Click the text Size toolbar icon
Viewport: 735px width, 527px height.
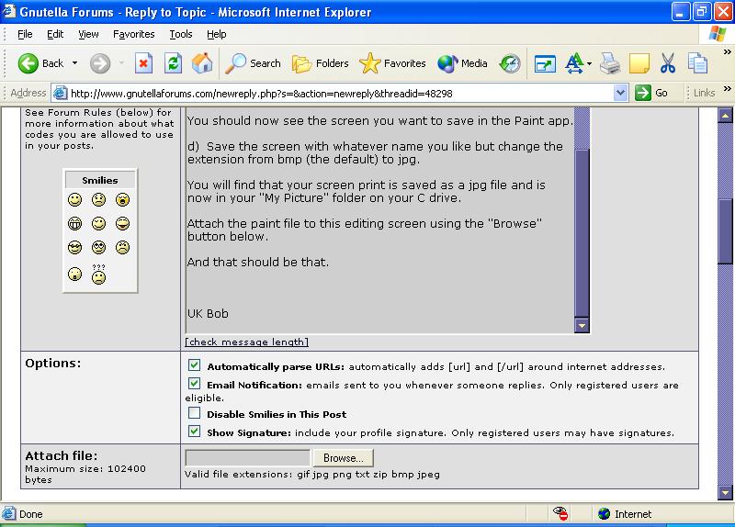tap(574, 63)
